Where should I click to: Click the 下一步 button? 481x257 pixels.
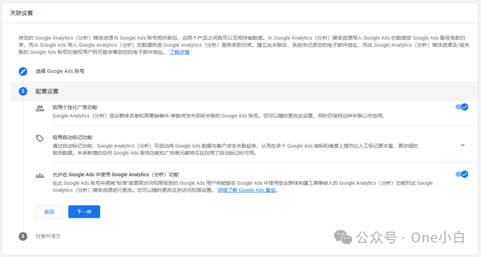tap(84, 212)
